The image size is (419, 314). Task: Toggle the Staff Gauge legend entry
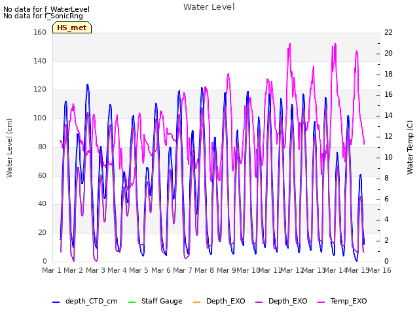pyautogui.click(x=155, y=302)
